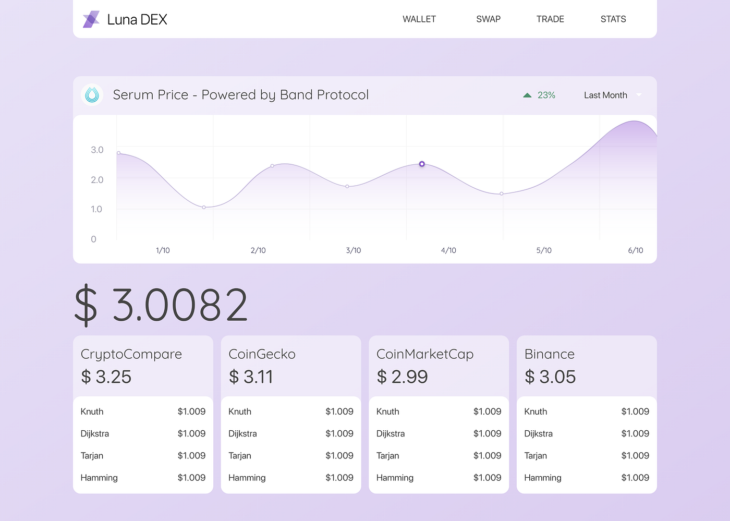Image resolution: width=730 pixels, height=521 pixels.
Task: Select the CoinGecko card heading
Action: (262, 354)
